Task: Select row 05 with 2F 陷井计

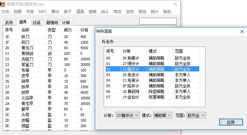Action: 152,86
